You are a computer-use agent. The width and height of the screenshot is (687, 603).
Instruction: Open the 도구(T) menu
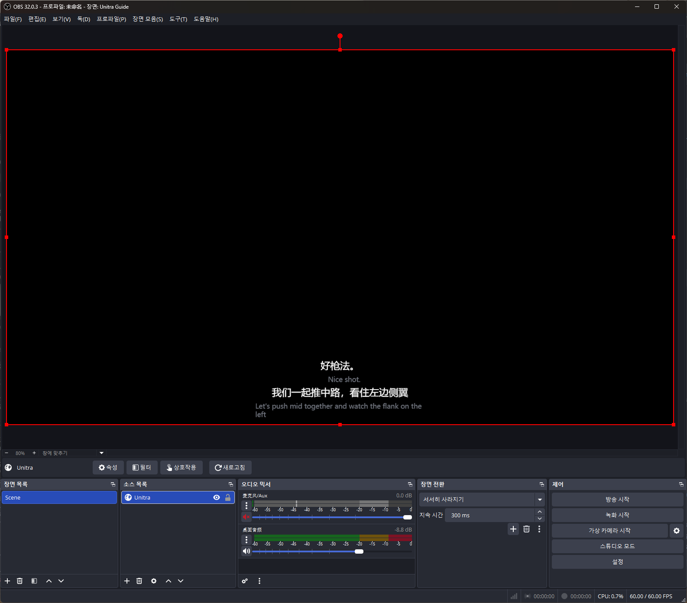[x=178, y=19]
